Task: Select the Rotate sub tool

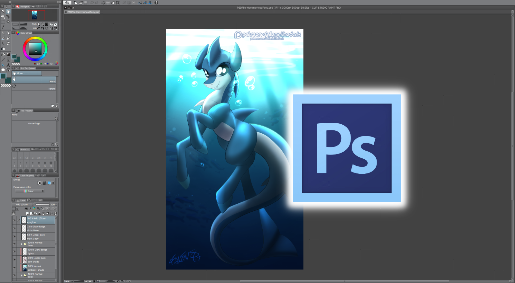Action: tap(34, 88)
